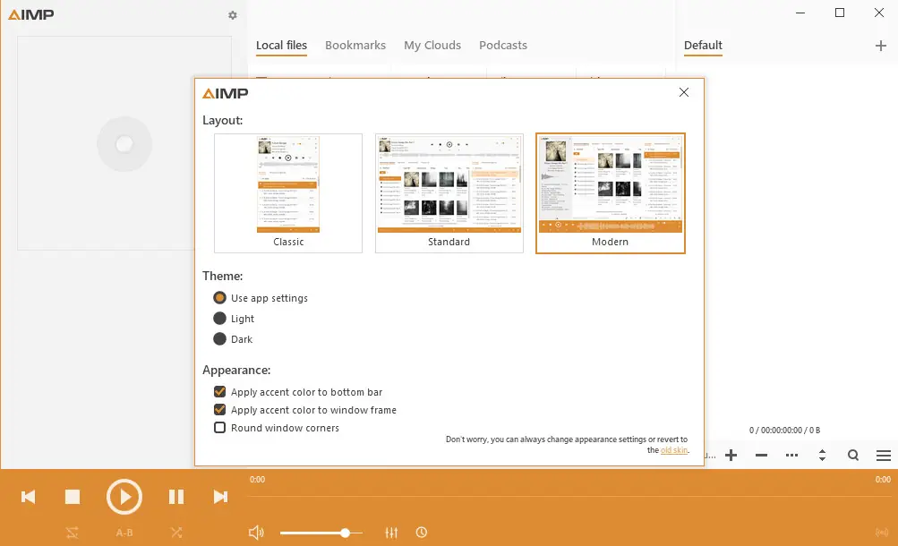Mute the volume speaker icon
Screen dimensions: 898x546
(256, 533)
